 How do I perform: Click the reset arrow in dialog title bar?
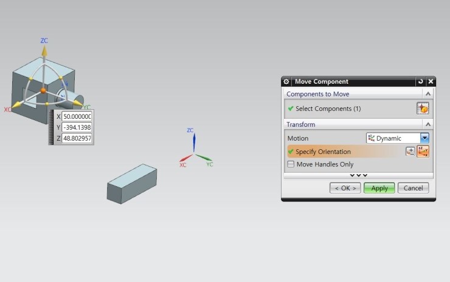tap(420, 81)
